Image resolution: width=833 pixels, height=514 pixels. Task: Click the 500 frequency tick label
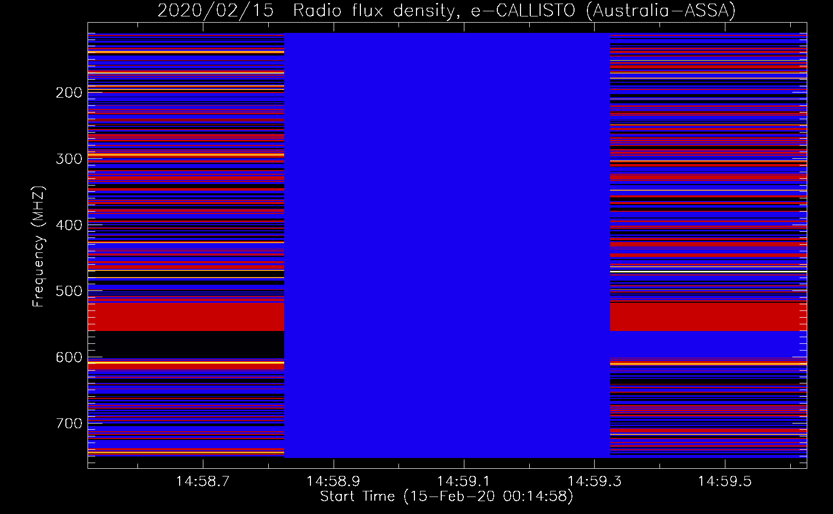coord(69,291)
